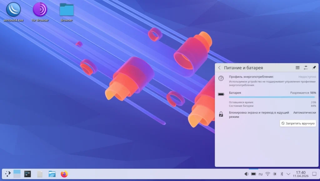The image size is (320, 181).
Task: Click the Профиль энергопотребления label
Action: pyautogui.click(x=251, y=77)
